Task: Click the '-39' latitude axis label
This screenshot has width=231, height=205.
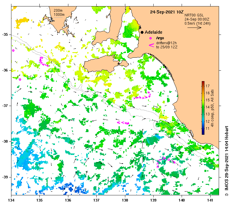Action: click(x=5, y=177)
